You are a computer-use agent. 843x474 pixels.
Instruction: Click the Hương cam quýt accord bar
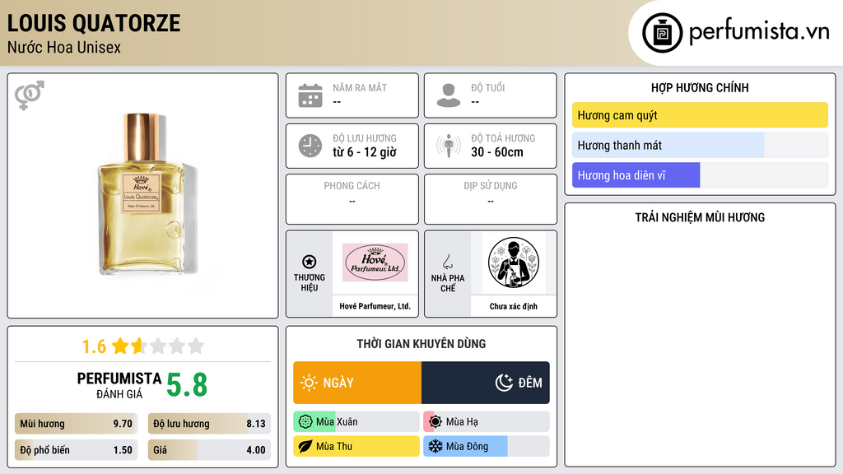[x=700, y=115]
